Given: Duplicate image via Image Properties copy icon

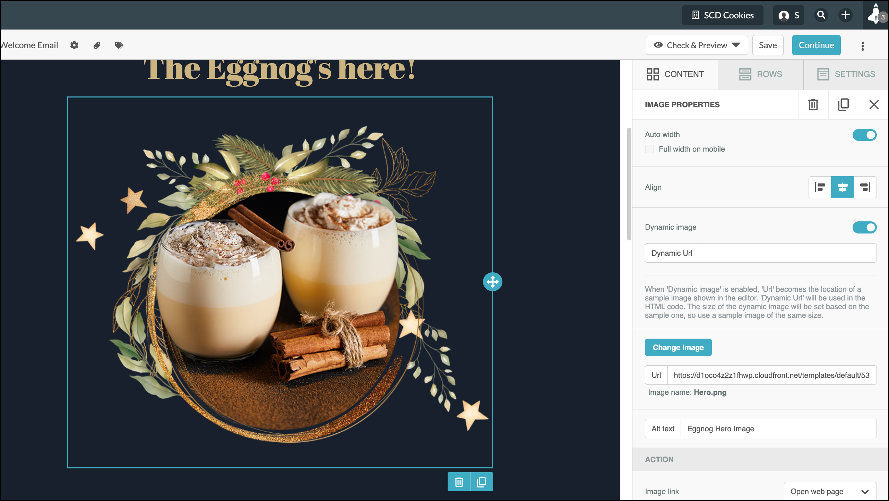Looking at the screenshot, I should click(x=843, y=104).
